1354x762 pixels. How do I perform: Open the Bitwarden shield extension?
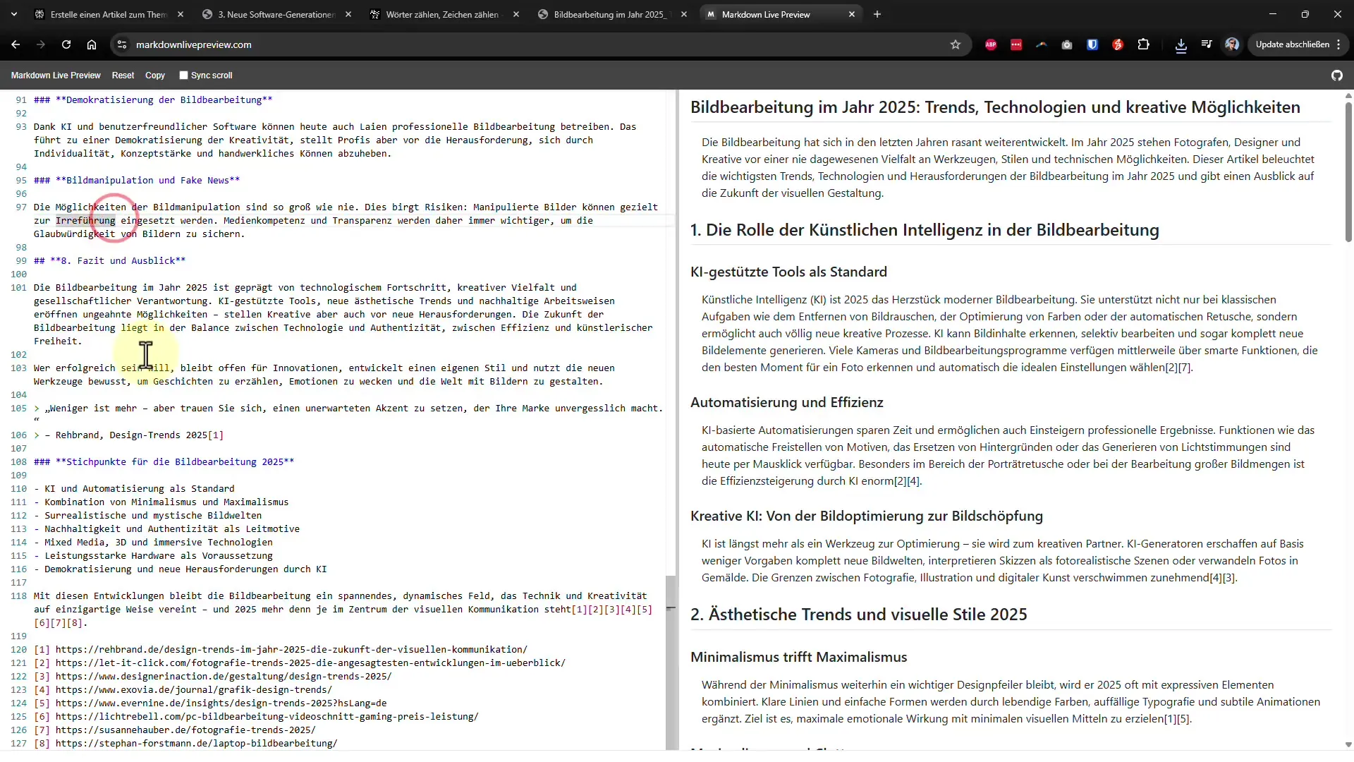pyautogui.click(x=1092, y=44)
